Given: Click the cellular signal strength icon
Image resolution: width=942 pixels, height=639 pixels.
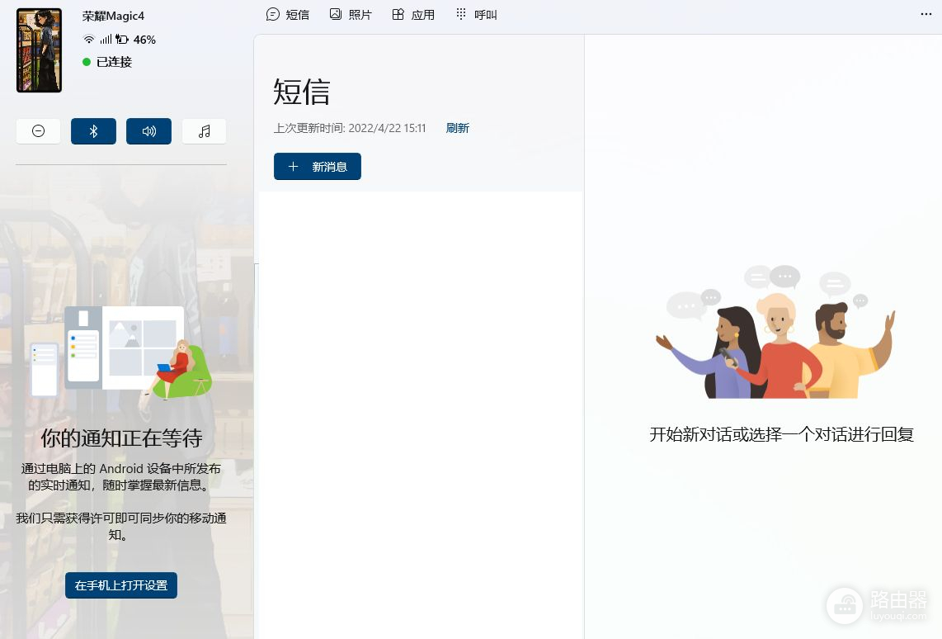Looking at the screenshot, I should click(106, 40).
